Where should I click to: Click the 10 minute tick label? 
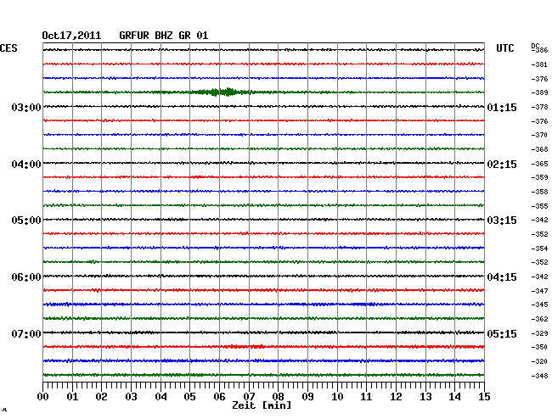coord(337,396)
